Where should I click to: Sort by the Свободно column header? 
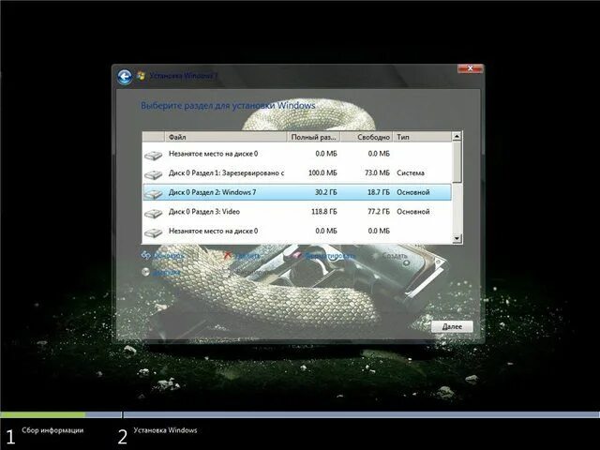pyautogui.click(x=367, y=137)
